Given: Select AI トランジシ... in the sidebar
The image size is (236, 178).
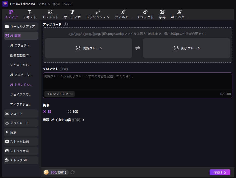Looking at the screenshot, I should coord(21,85).
